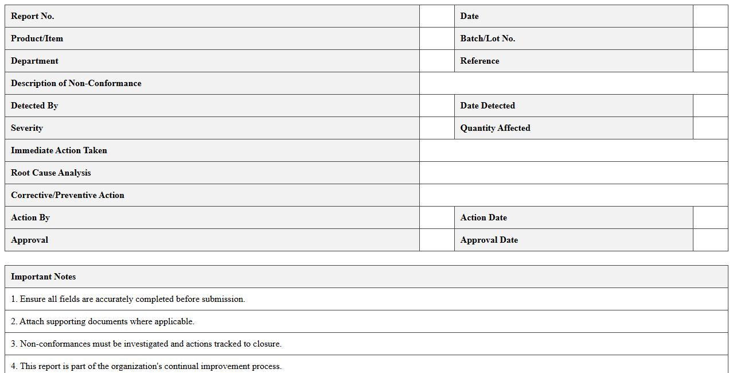Viewport: 733px width, 373px height.
Task: Click the Action Date entry cell
Action: pyautogui.click(x=710, y=217)
